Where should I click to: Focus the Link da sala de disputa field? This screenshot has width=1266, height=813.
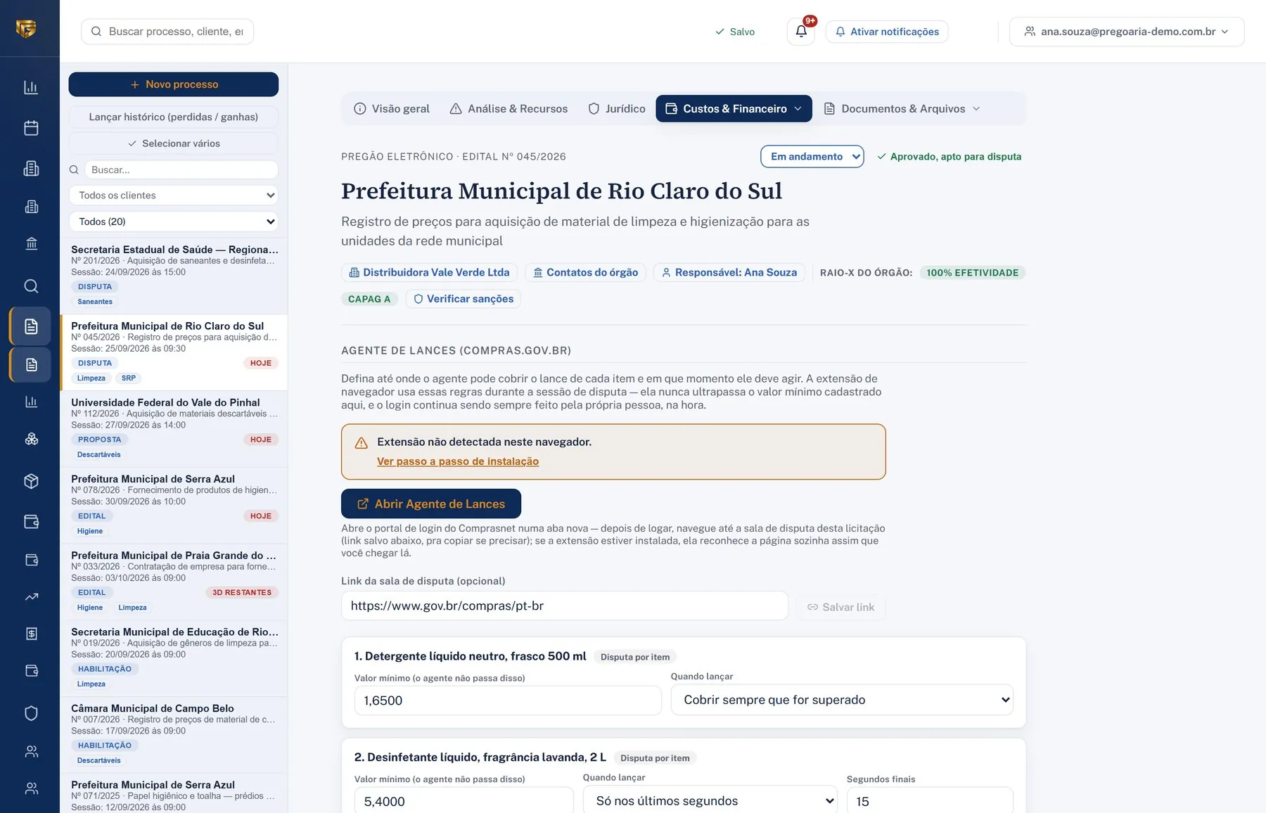(564, 606)
